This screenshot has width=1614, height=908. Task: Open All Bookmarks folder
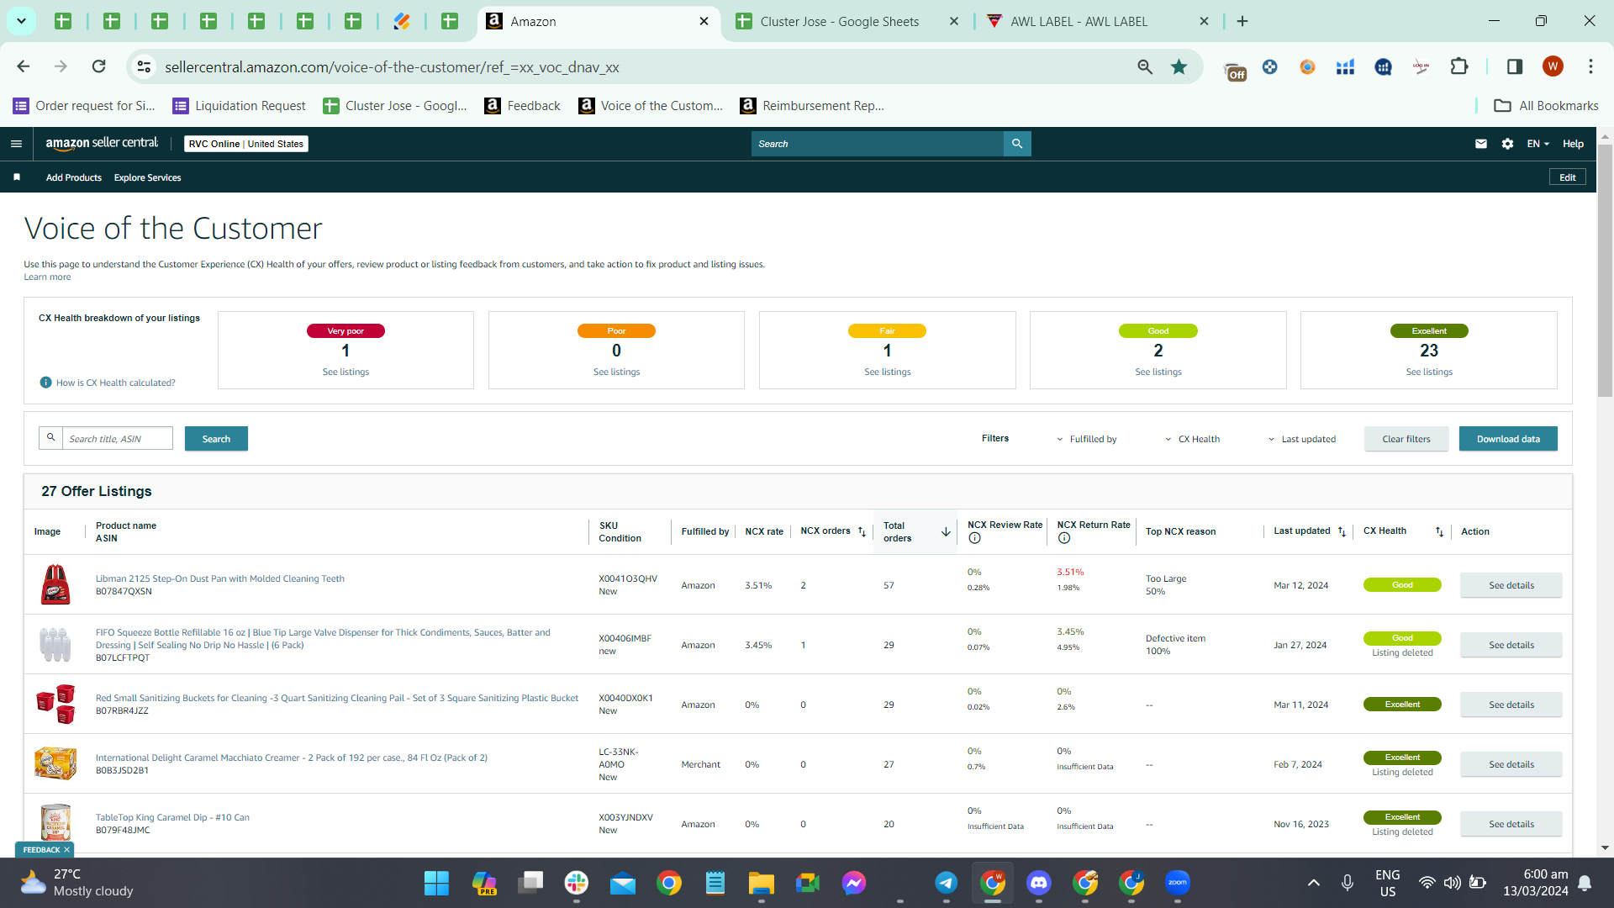point(1546,105)
